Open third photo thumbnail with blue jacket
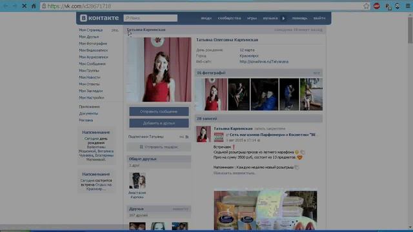 click(x=265, y=94)
